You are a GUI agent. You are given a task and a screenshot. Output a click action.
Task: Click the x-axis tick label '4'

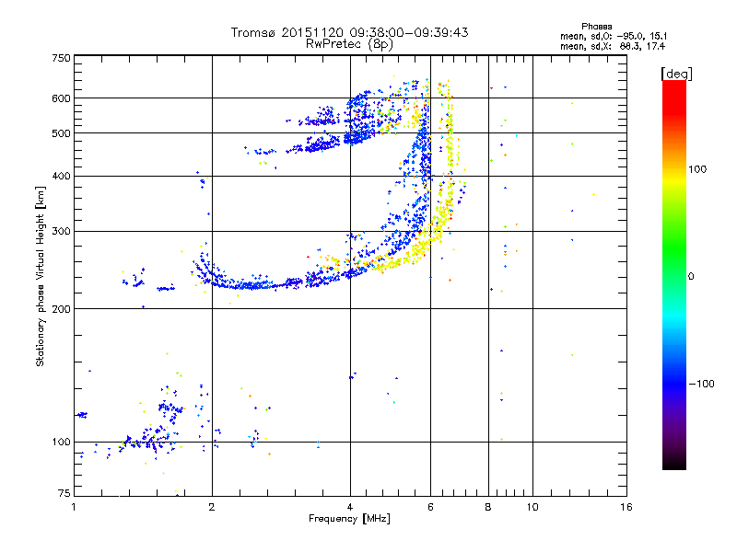click(x=350, y=507)
